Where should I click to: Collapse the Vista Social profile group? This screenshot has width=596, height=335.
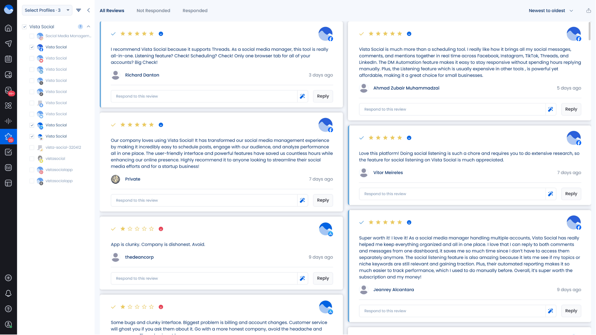(x=89, y=27)
